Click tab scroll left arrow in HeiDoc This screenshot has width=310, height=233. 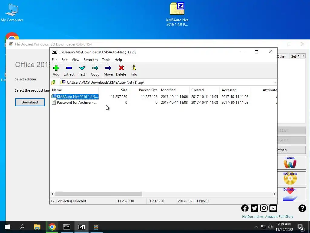(x=298, y=56)
